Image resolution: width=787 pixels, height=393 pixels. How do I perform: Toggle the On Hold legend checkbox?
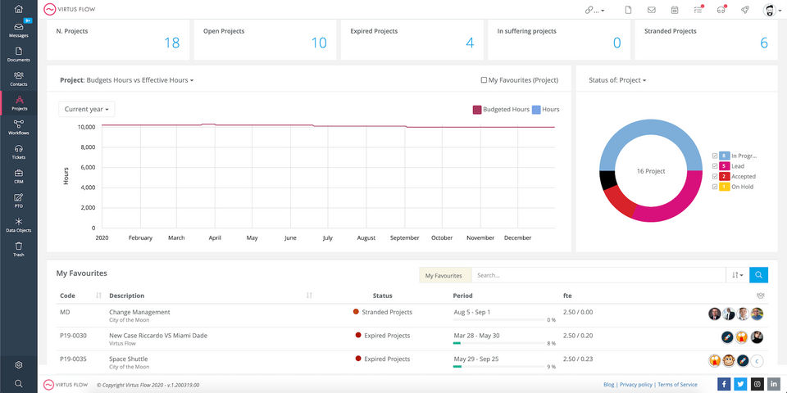tap(715, 187)
